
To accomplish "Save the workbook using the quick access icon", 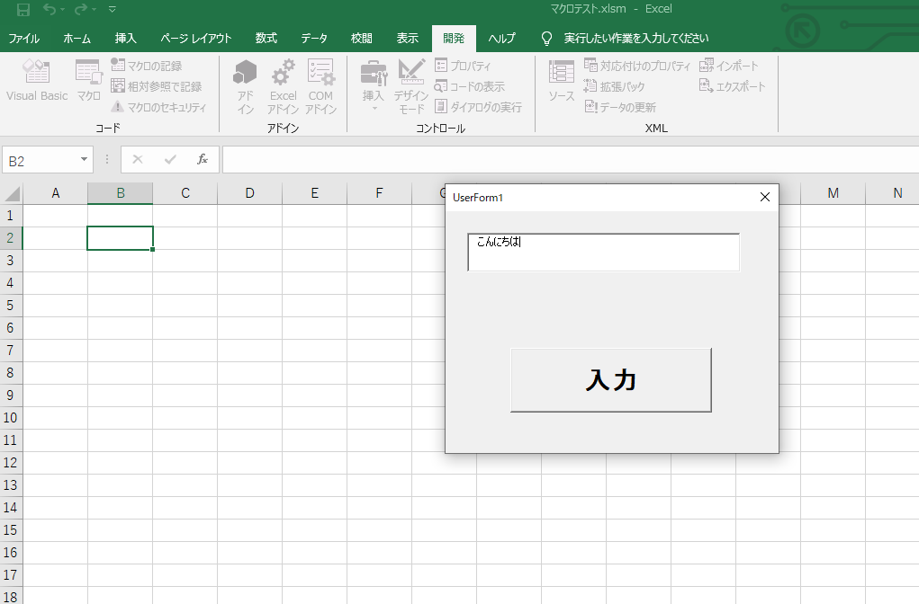I will [x=23, y=9].
